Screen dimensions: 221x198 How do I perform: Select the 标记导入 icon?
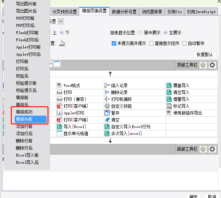point(169,106)
